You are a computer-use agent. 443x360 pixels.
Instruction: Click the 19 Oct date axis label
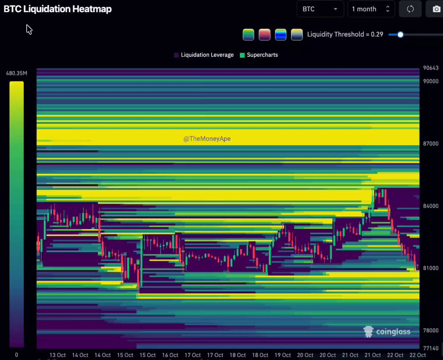point(283,355)
